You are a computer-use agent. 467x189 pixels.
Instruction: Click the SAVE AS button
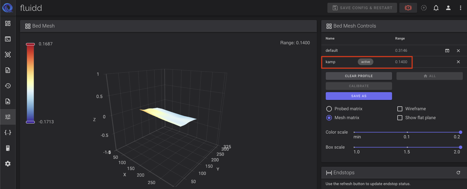click(359, 96)
